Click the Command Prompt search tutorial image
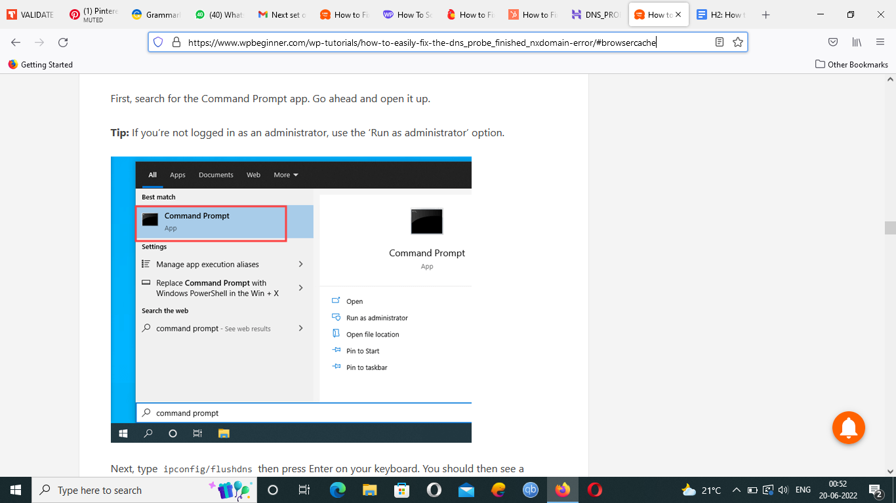Viewport: 896px width, 503px height. click(291, 299)
